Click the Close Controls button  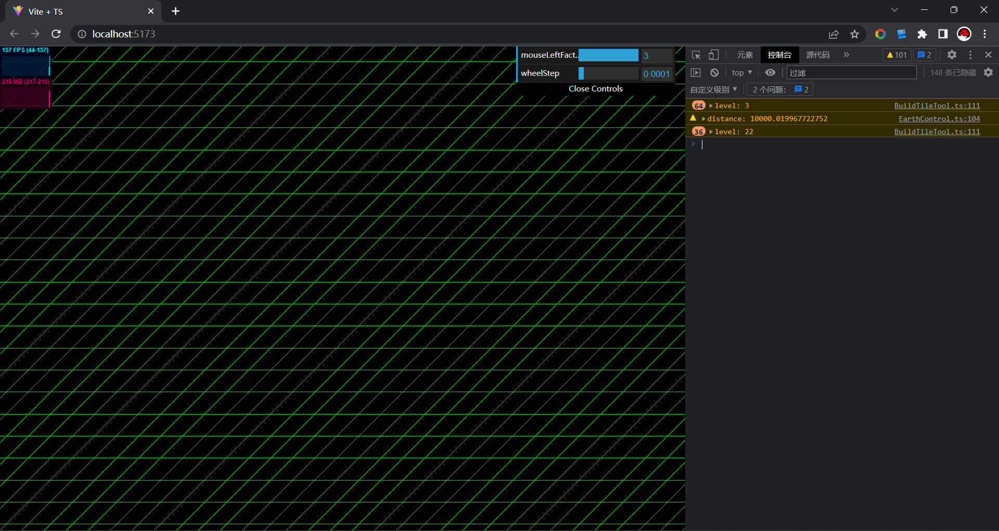tap(595, 89)
